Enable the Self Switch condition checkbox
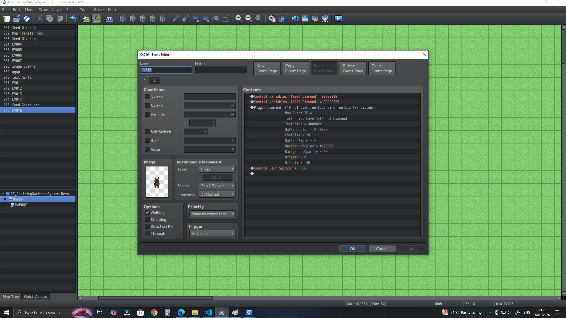The height and width of the screenshot is (318, 566). 147,132
